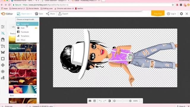Switch to the Tumblr bedroom Google tab
The image size is (190, 107).
(55, 1)
